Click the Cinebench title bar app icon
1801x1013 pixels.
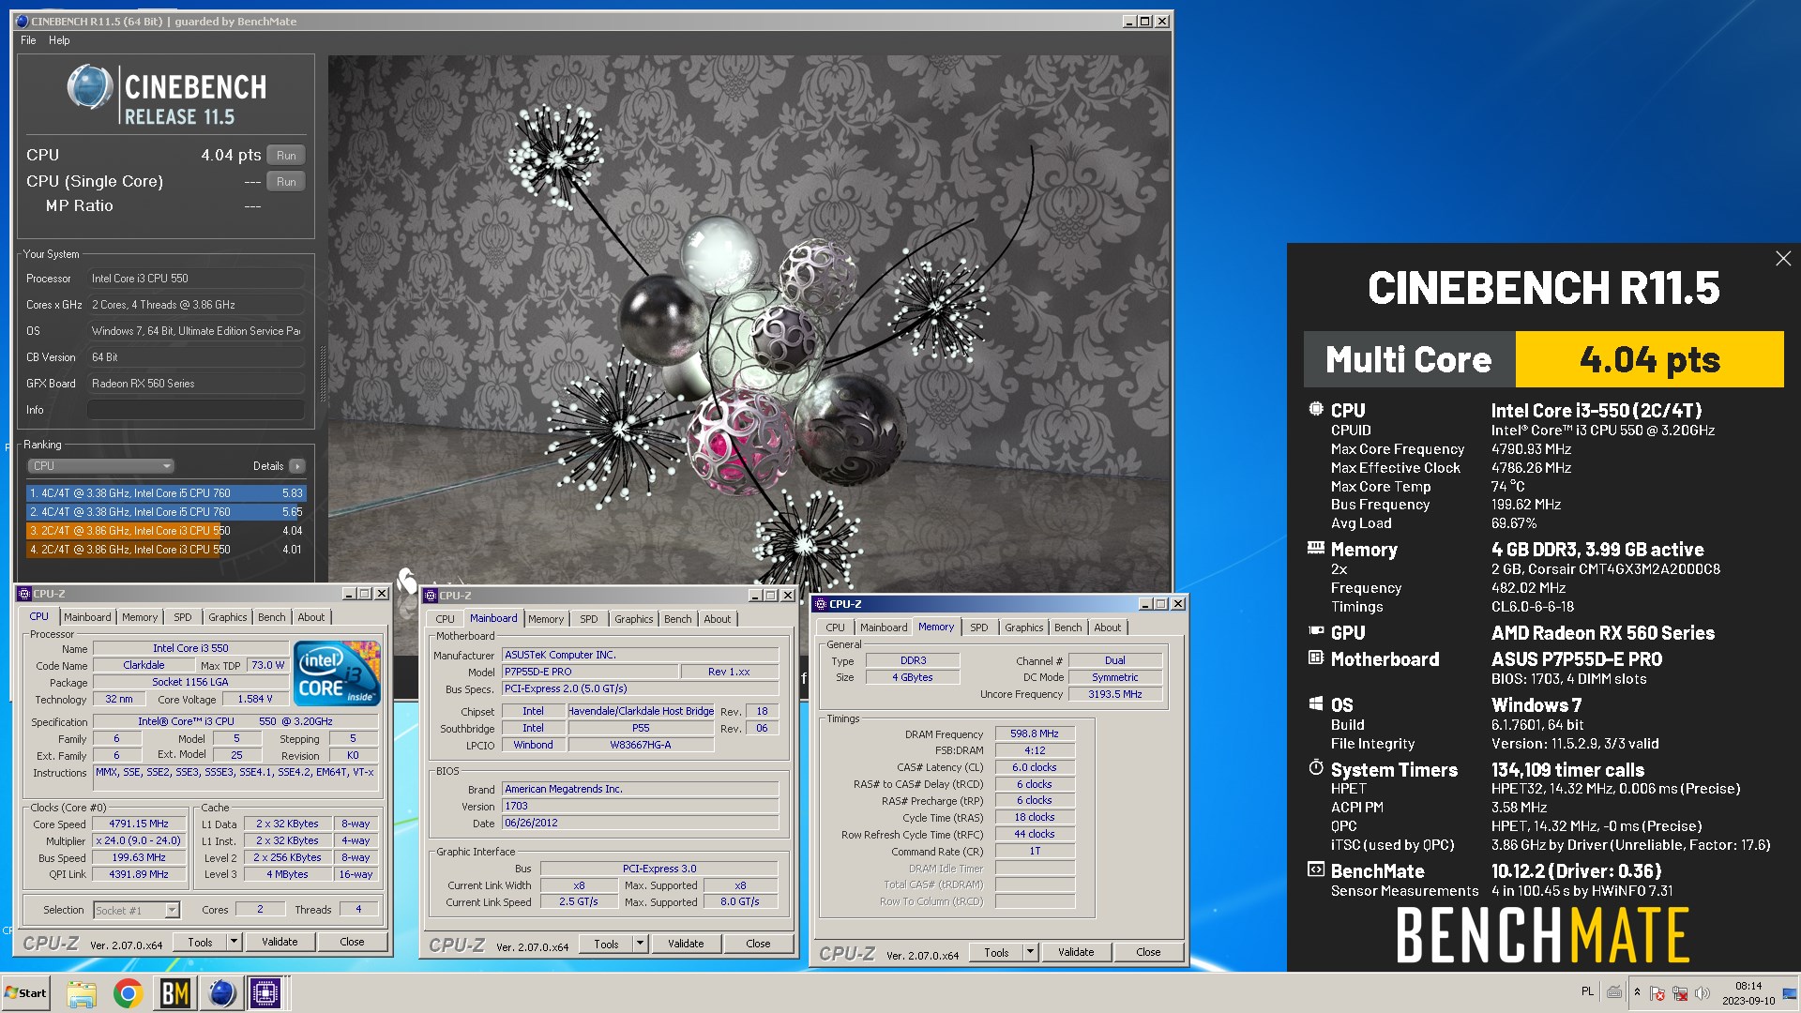point(23,21)
